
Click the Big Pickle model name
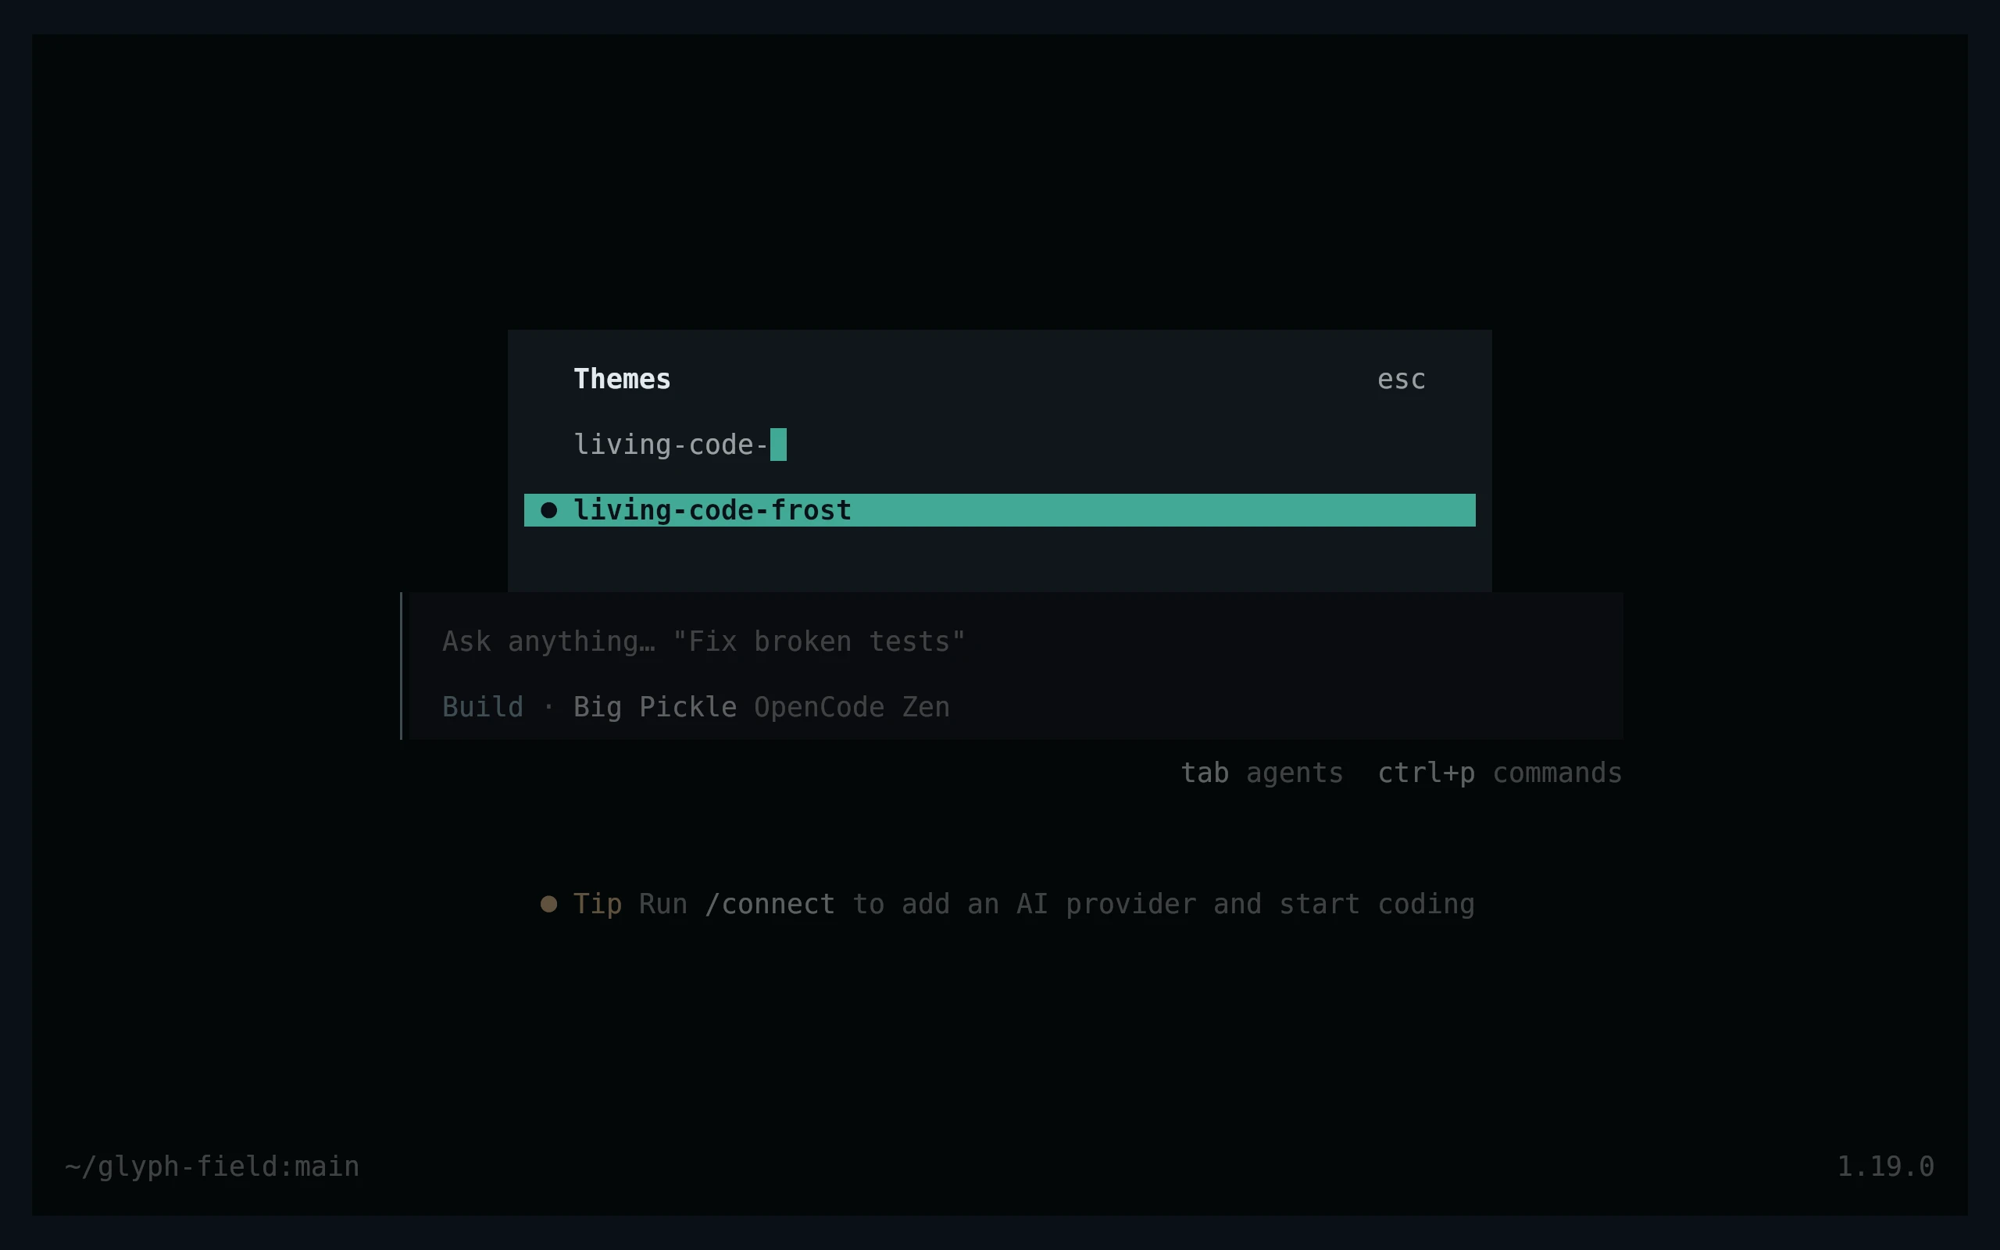(655, 707)
